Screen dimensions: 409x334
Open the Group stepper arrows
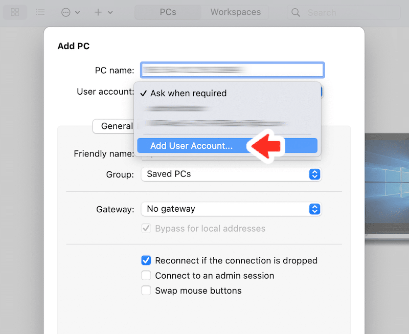click(x=314, y=174)
